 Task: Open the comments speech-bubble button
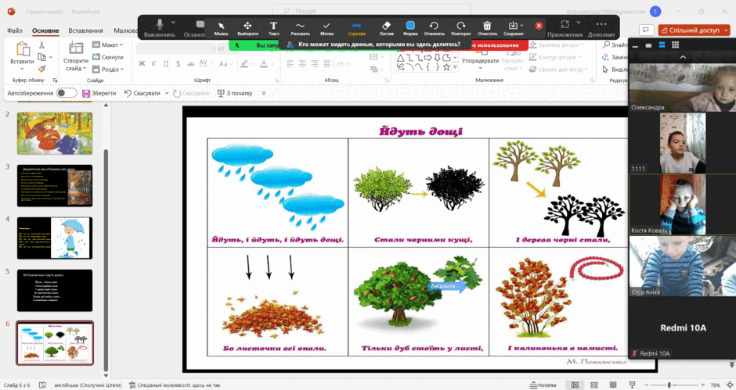[x=646, y=30]
